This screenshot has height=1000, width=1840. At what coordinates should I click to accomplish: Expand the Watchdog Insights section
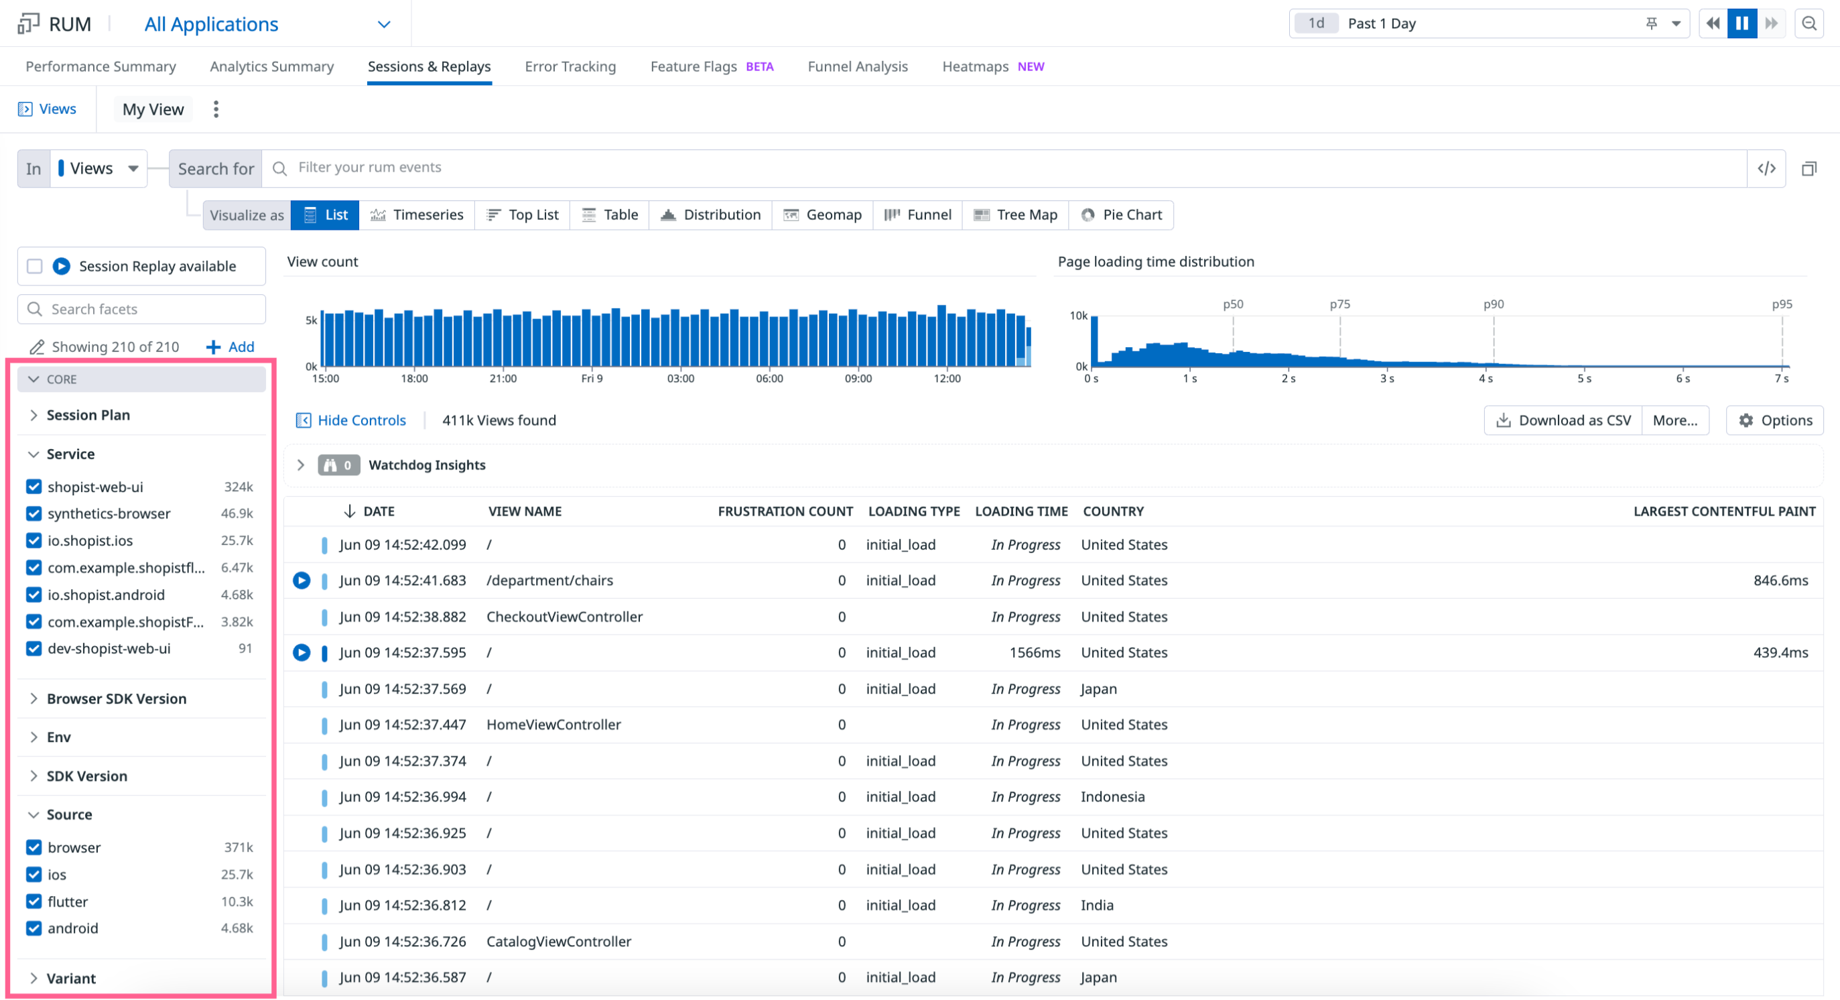tap(301, 465)
